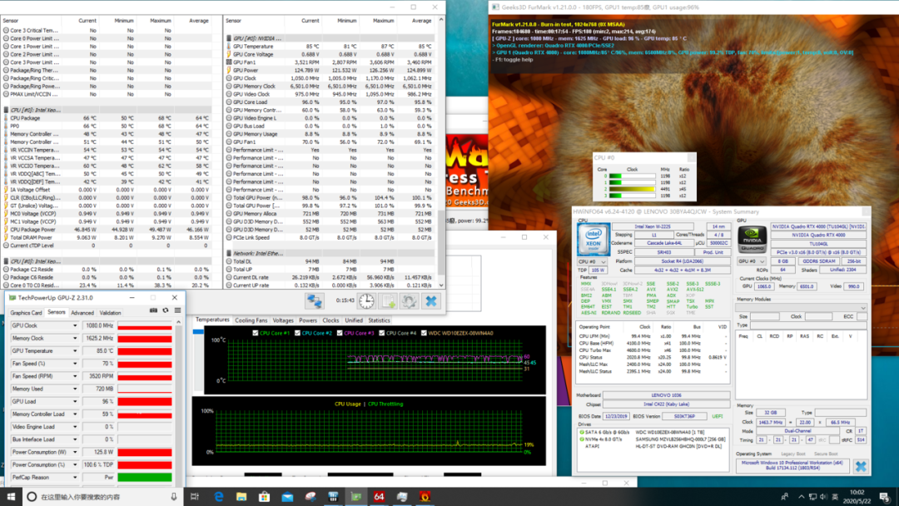Switch to GPU-Z Graphics Card tab

(26, 313)
